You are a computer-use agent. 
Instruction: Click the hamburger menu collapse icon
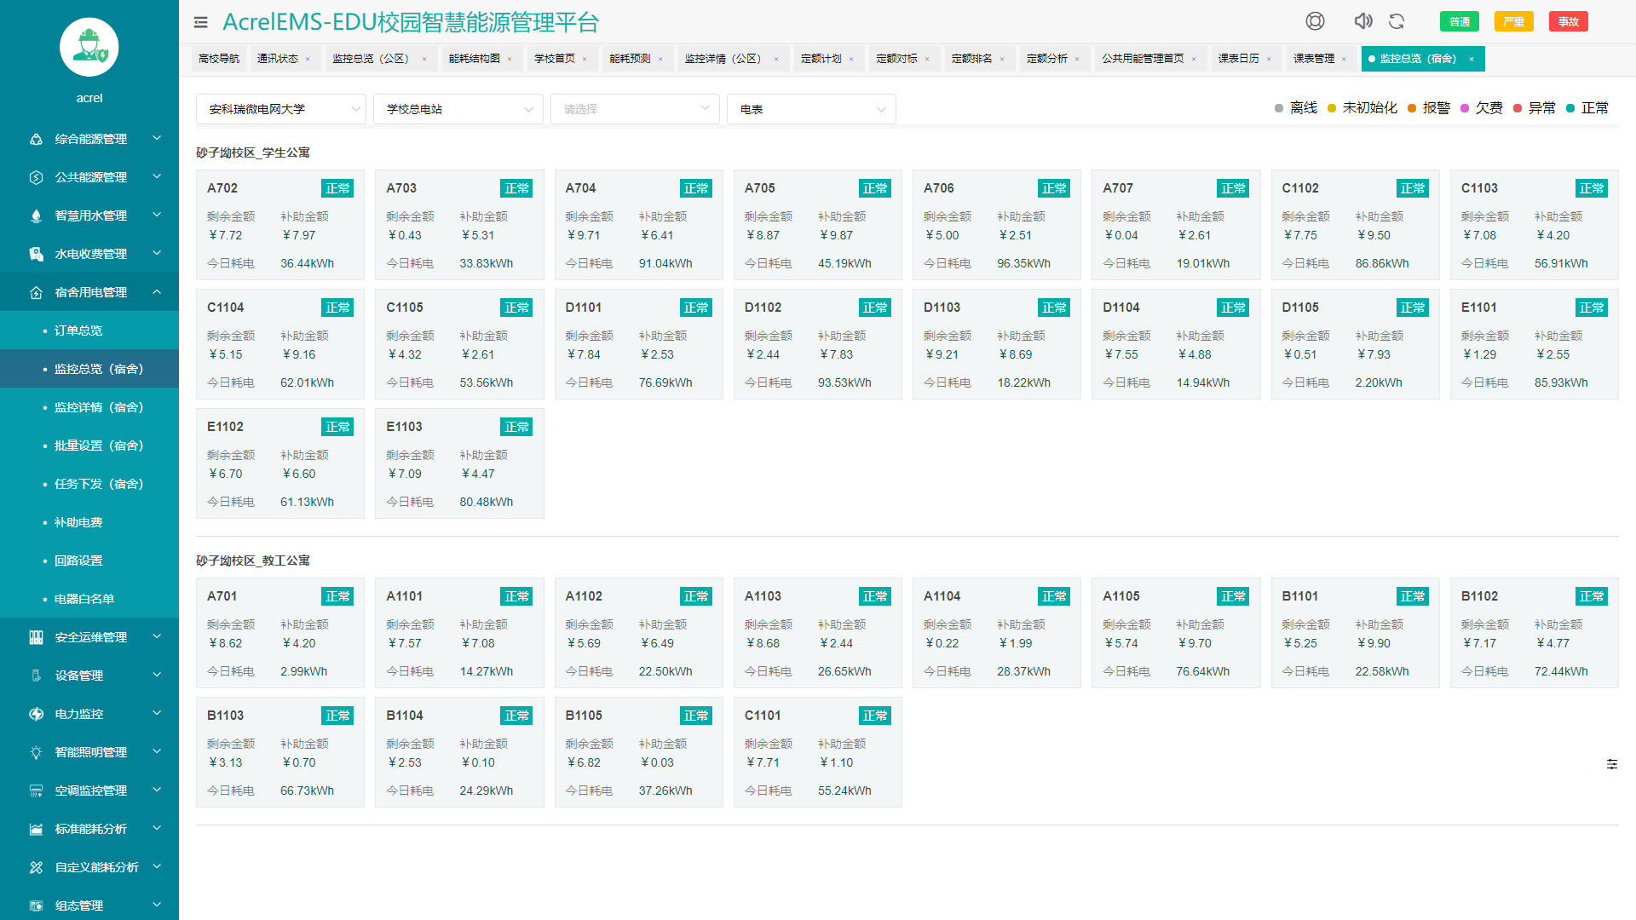coord(200,23)
